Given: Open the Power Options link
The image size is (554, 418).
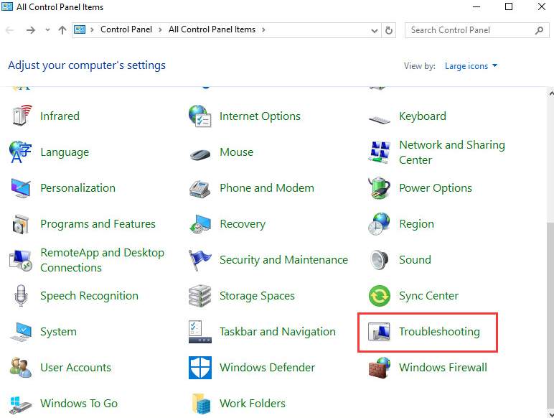Looking at the screenshot, I should [x=436, y=188].
